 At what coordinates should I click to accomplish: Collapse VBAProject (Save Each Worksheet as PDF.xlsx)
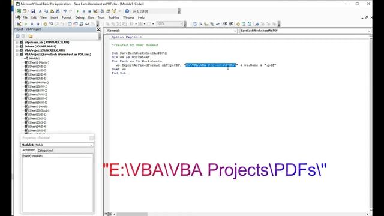click(x=17, y=55)
